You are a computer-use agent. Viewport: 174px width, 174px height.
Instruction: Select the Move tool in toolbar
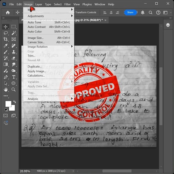click(x=5, y=27)
